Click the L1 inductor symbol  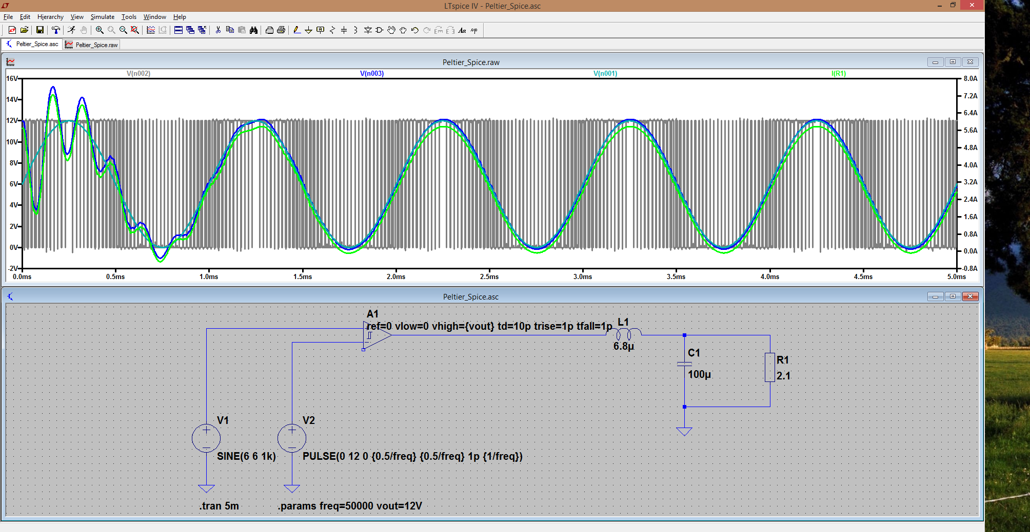click(624, 334)
